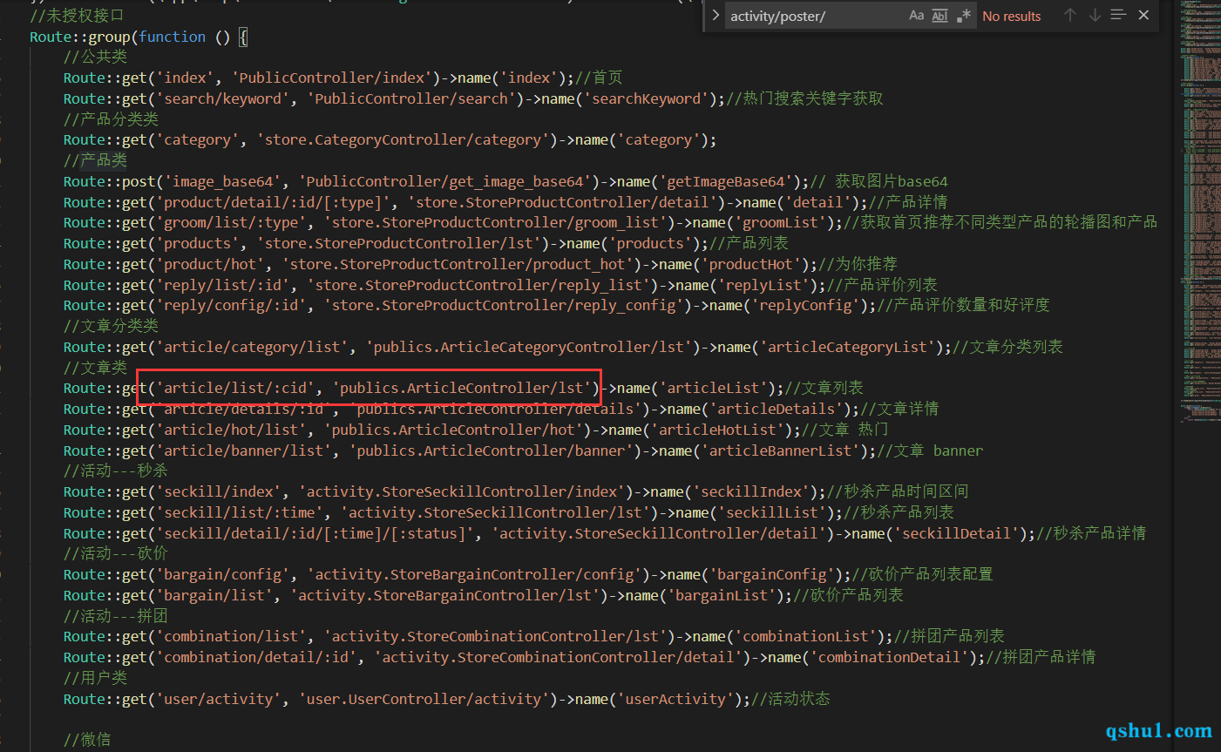1221x752 pixels.
Task: Click 'searchKeyword' route name
Action: coord(647,98)
